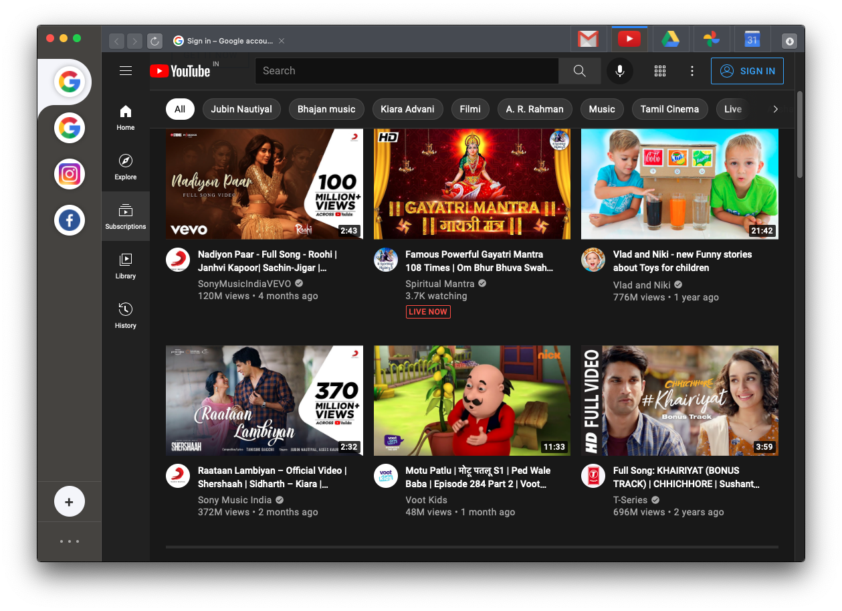The height and width of the screenshot is (611, 842).
Task: Select the Sign in – Google account tab
Action: 229,41
